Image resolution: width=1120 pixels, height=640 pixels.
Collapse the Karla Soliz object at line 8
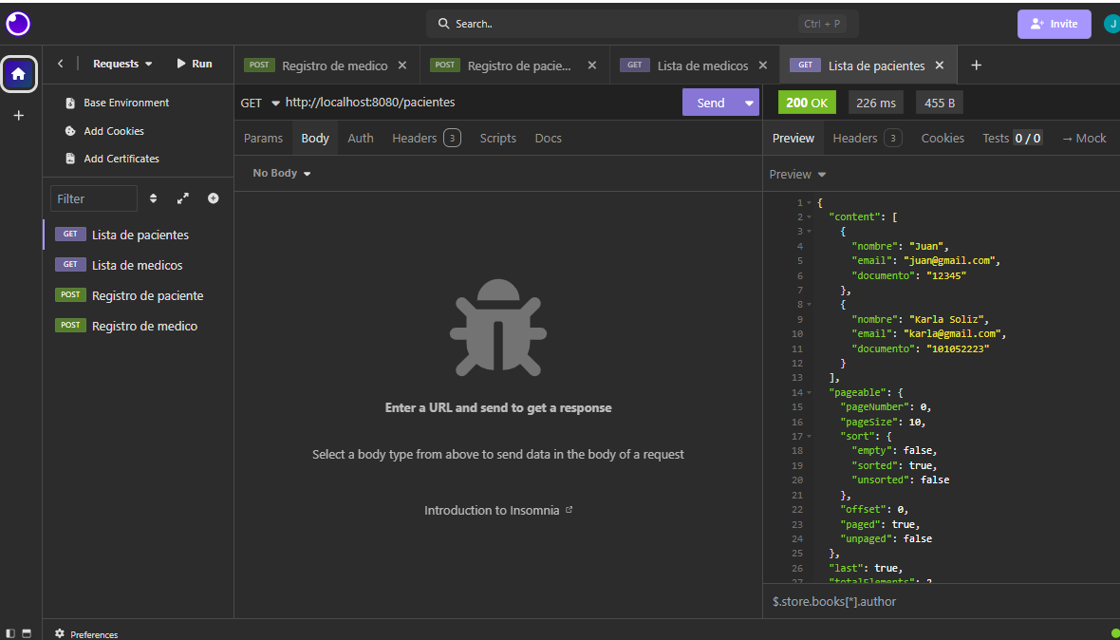coord(810,304)
